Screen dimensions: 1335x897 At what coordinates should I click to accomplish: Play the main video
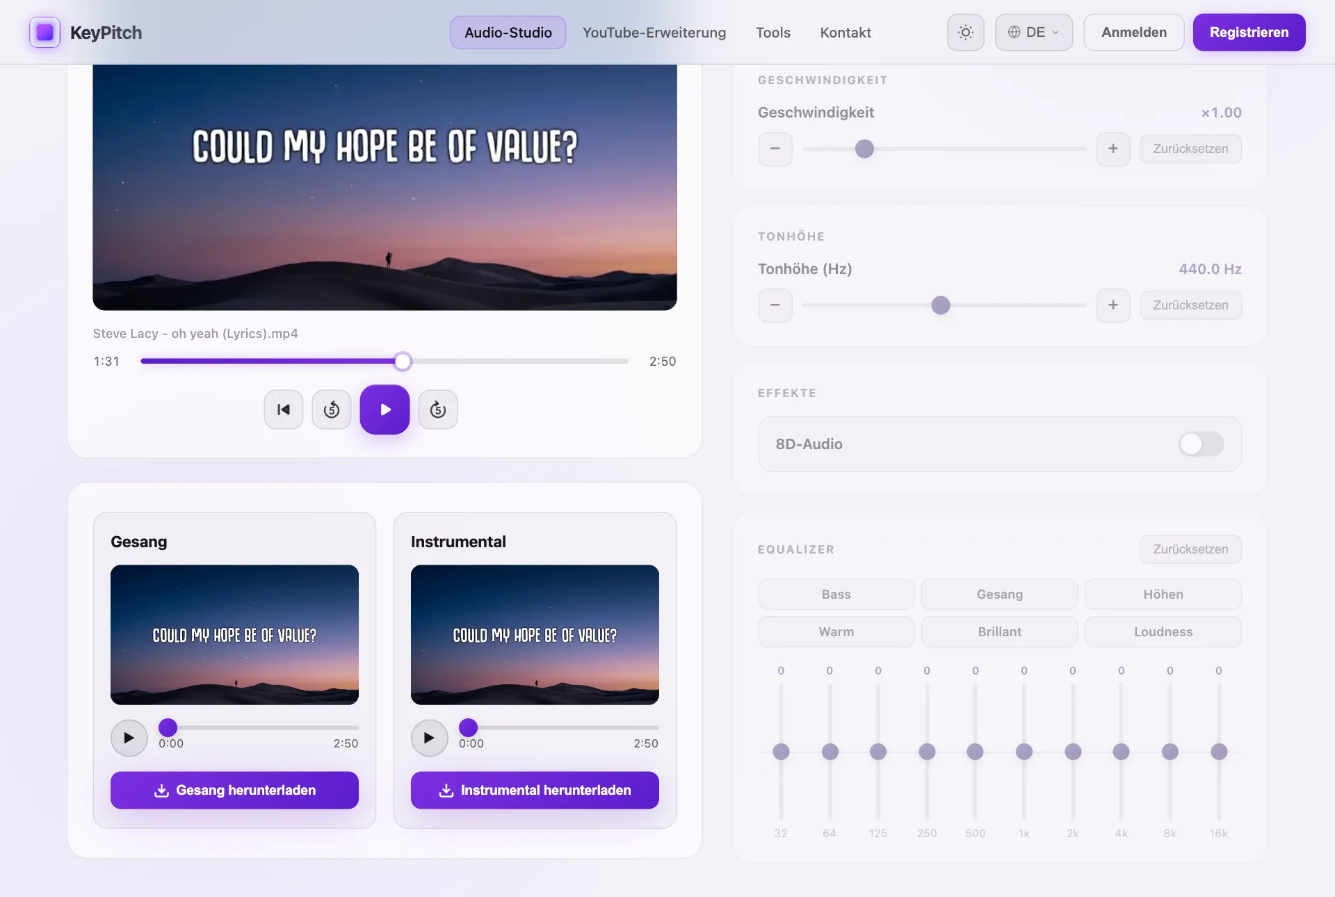[385, 410]
